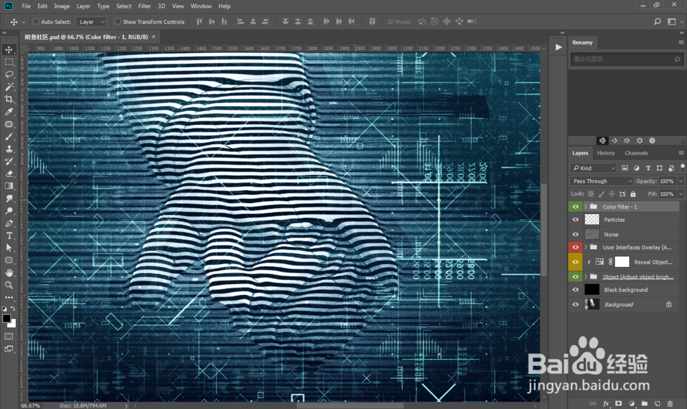Open the Layers panel options menu
Screen dimensions: 687x409
click(681, 152)
